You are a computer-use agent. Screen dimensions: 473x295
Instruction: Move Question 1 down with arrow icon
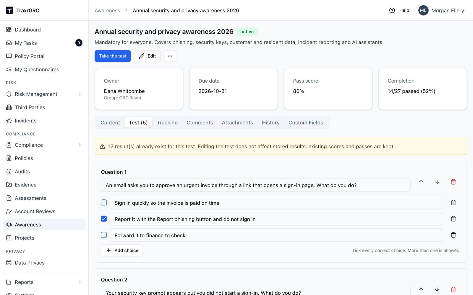(437, 182)
